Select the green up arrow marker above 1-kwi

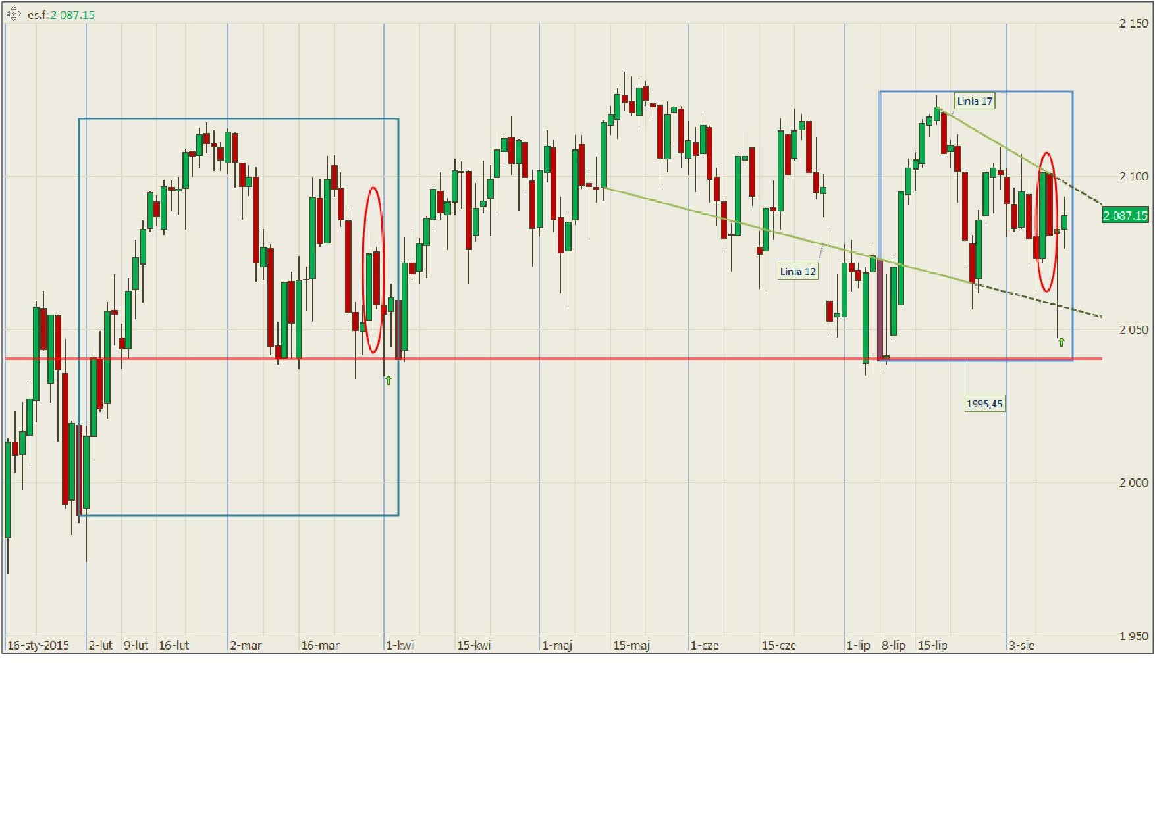[389, 380]
